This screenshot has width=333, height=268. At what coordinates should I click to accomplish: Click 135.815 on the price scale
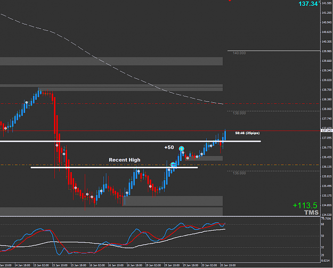(x=327, y=176)
